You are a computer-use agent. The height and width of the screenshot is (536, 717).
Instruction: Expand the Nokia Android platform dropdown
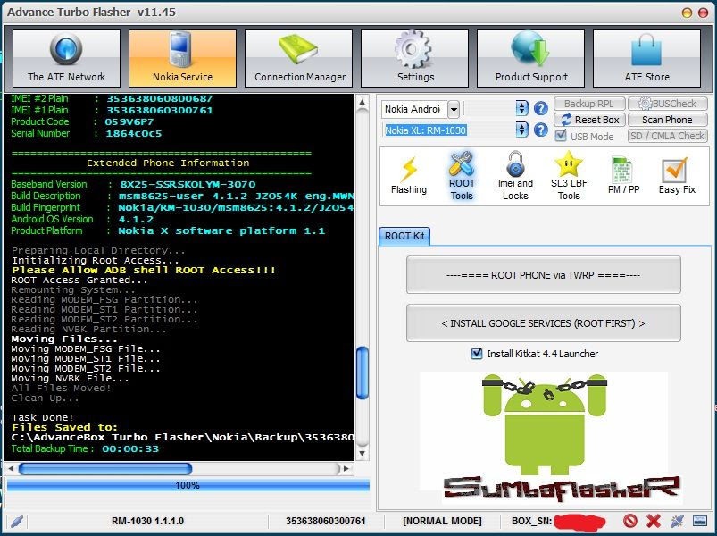[454, 109]
